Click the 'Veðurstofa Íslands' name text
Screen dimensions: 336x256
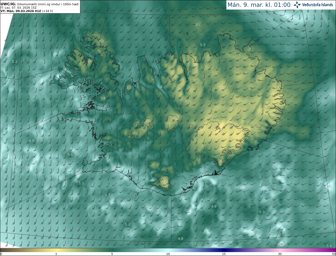pyautogui.click(x=318, y=5)
